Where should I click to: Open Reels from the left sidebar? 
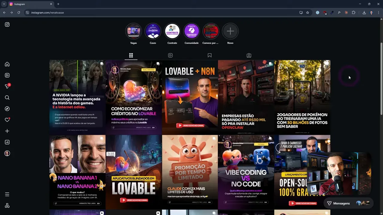click(7, 75)
